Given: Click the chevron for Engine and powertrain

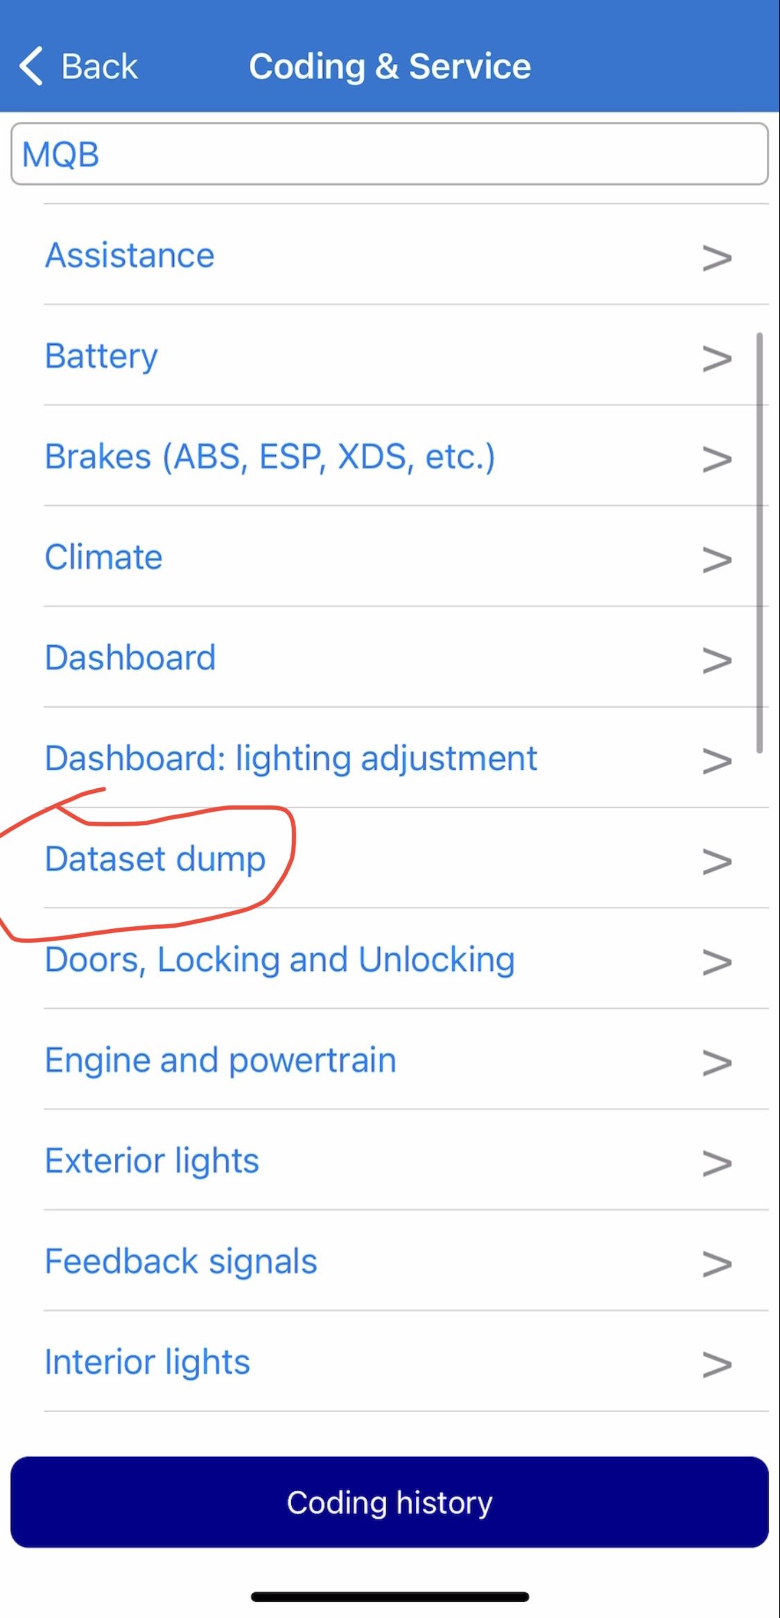Looking at the screenshot, I should pos(717,1062).
